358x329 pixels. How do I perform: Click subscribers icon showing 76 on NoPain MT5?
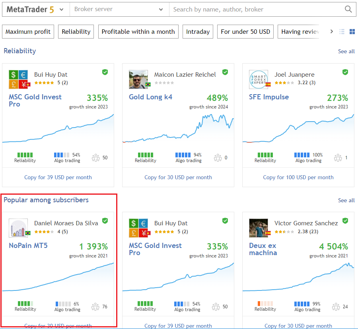[95, 307]
